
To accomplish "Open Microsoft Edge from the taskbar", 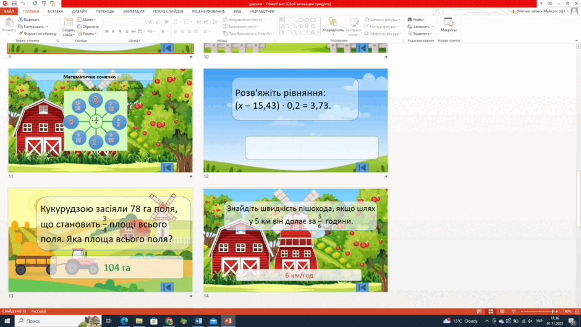I will (124, 321).
